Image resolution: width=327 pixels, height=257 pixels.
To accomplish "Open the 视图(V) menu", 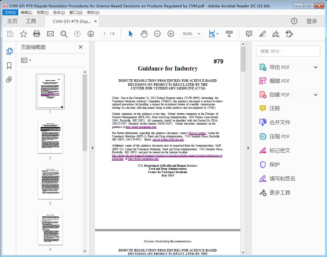I will point(42,13).
